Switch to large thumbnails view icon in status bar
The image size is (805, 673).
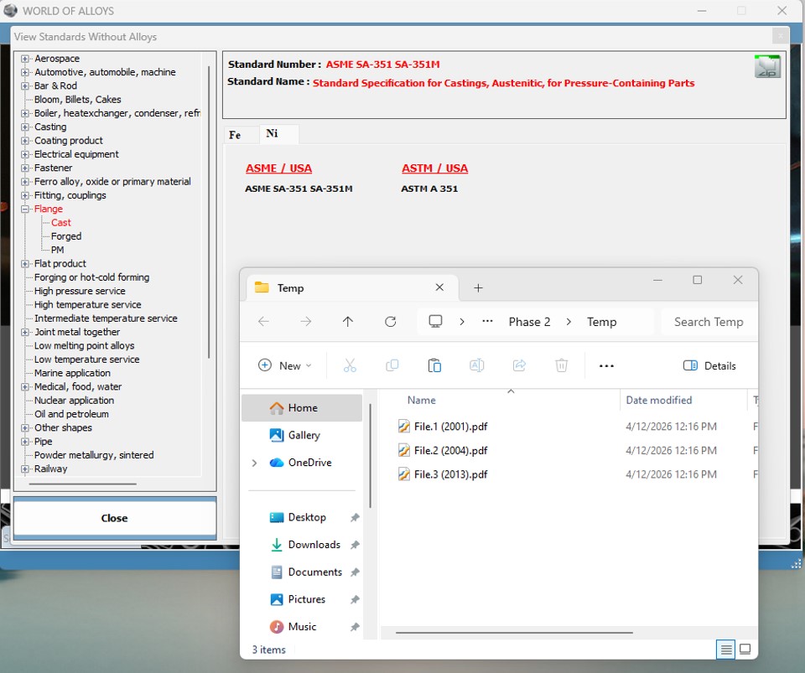tap(745, 650)
